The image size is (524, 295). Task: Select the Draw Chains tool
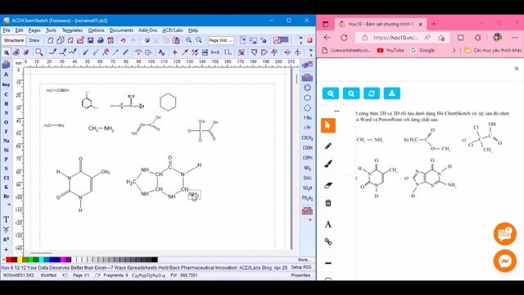[73, 52]
